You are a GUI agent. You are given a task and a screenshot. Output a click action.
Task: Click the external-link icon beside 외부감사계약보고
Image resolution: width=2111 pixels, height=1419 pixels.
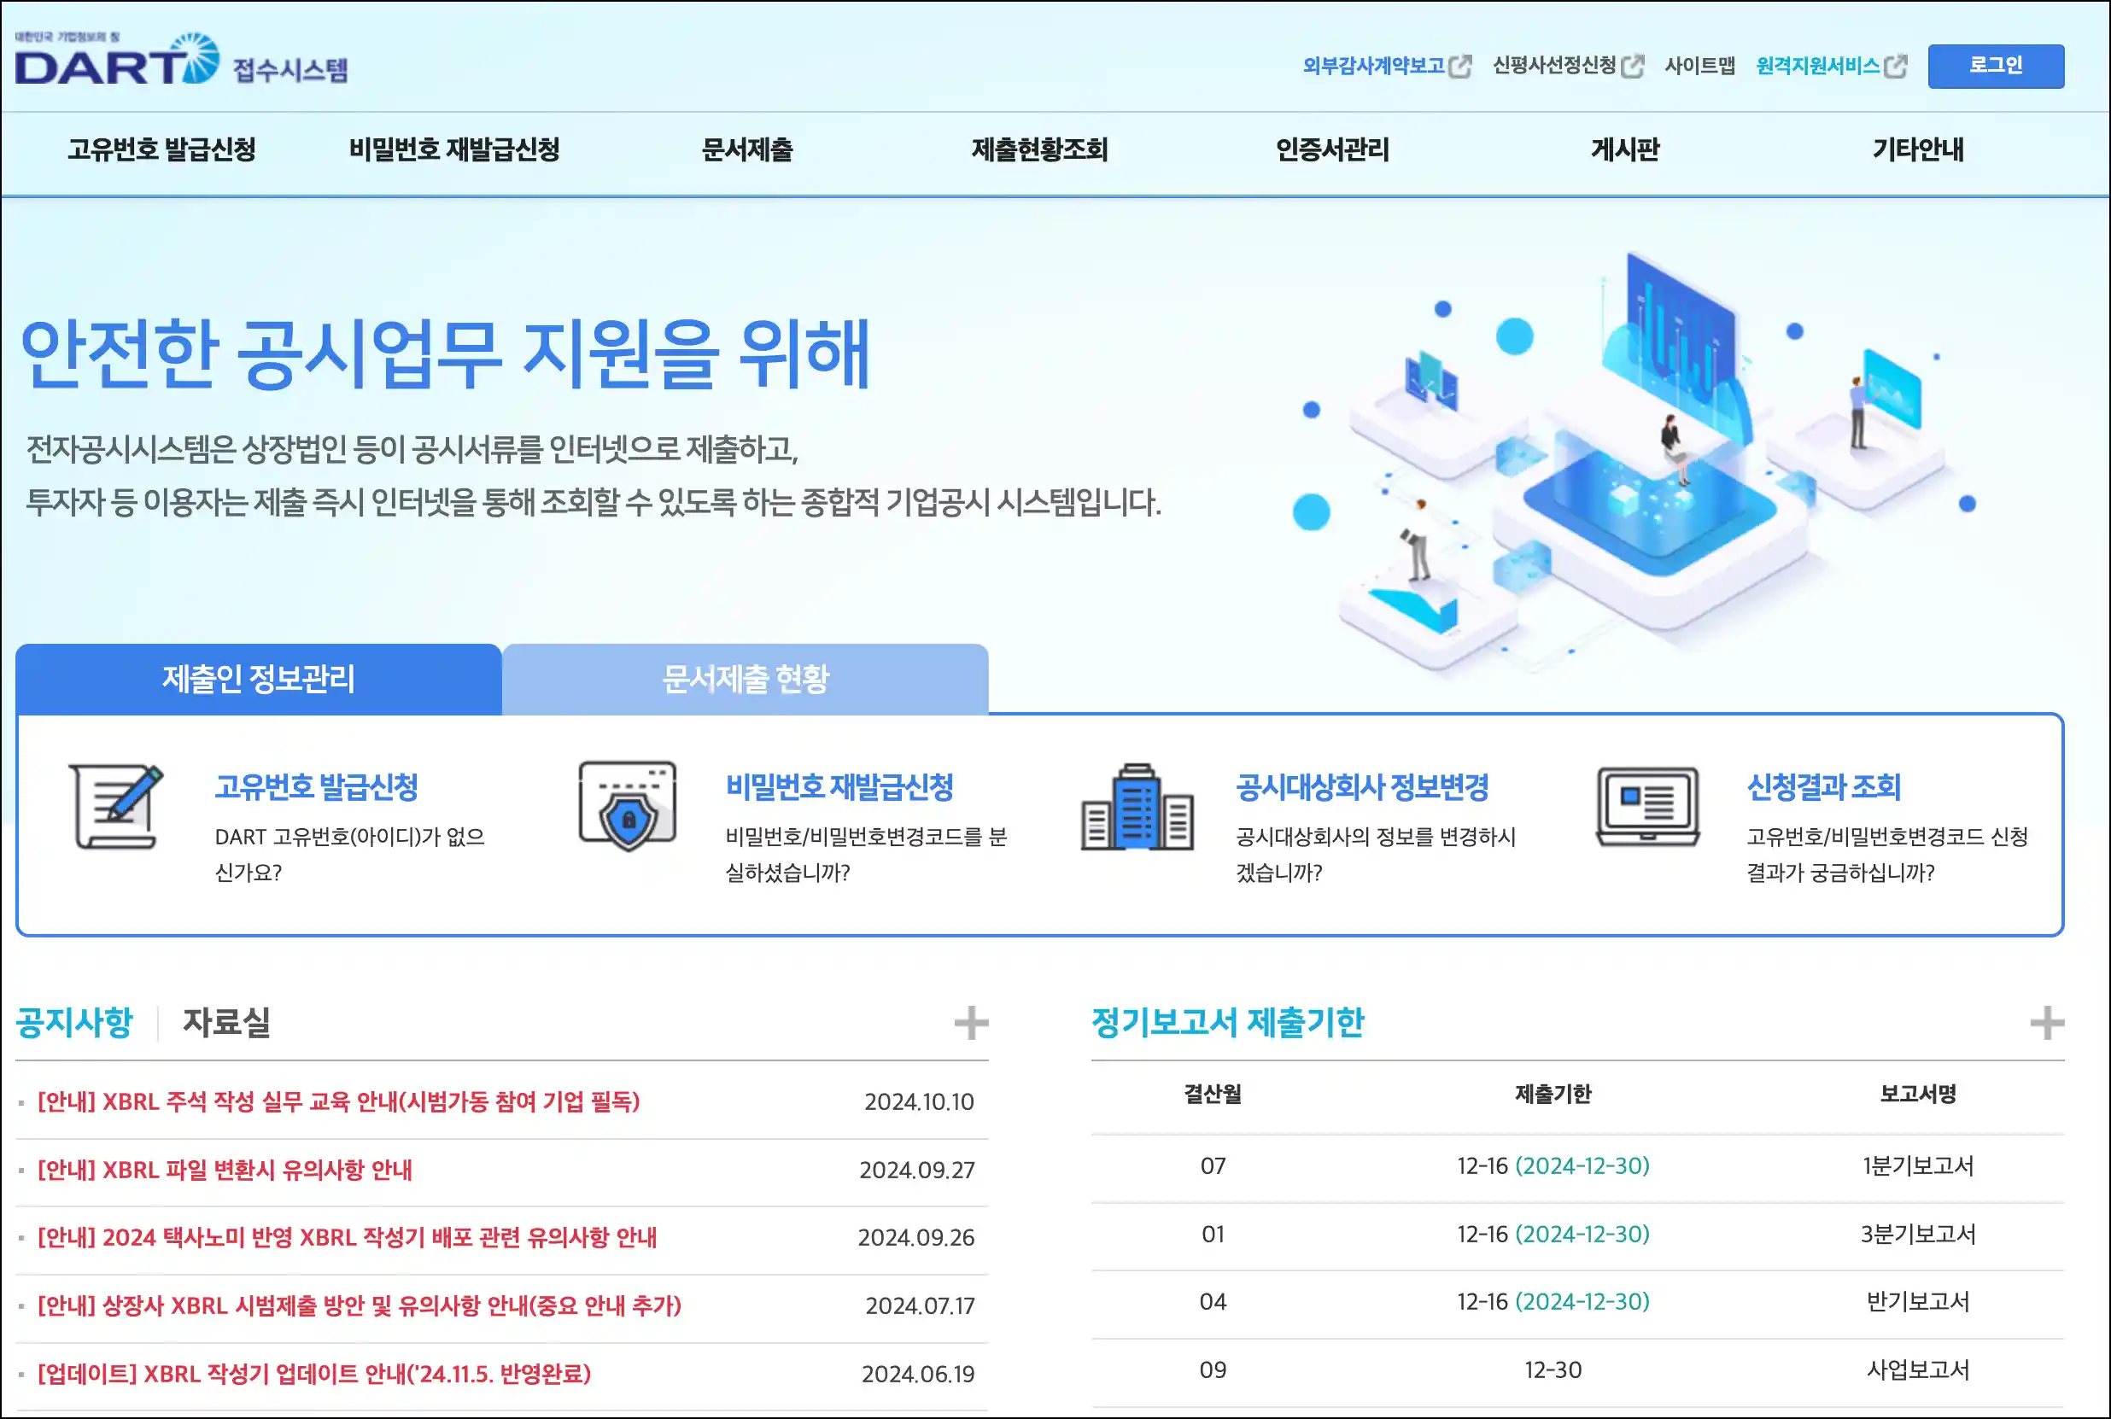(x=1460, y=66)
